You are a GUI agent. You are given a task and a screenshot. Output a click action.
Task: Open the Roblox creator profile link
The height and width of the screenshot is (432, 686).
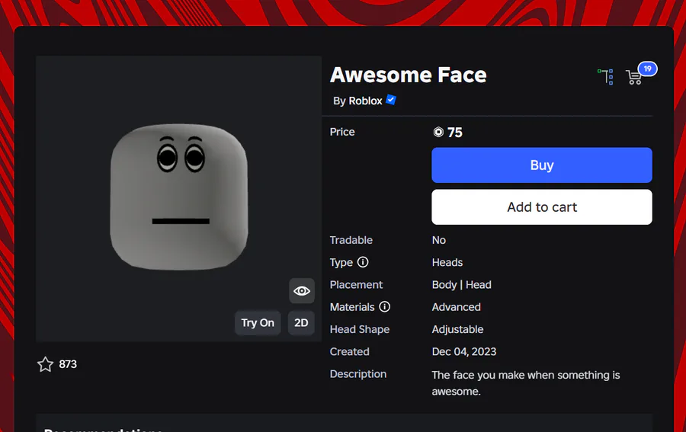click(x=365, y=101)
